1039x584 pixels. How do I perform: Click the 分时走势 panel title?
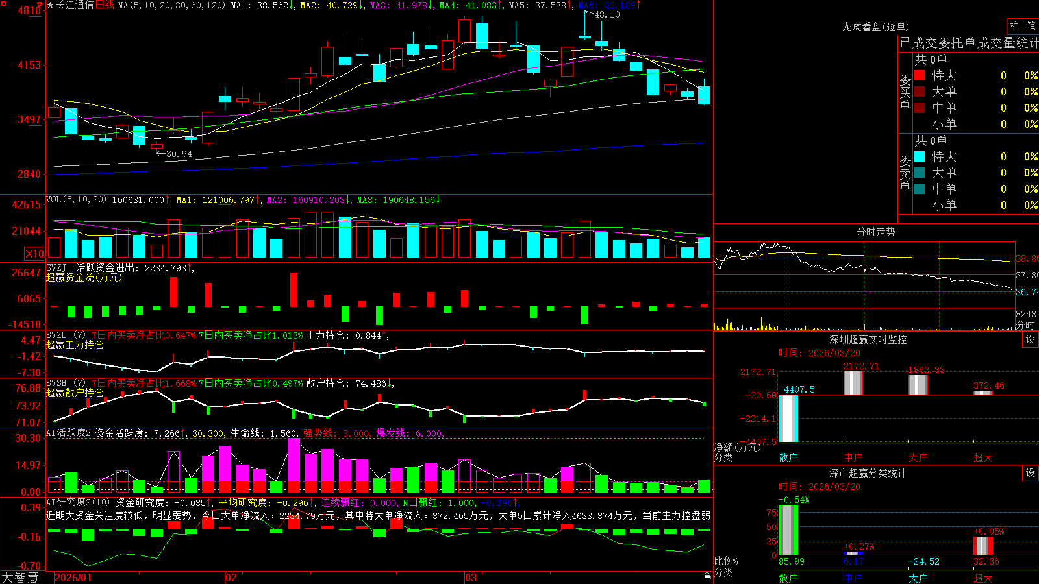point(875,232)
